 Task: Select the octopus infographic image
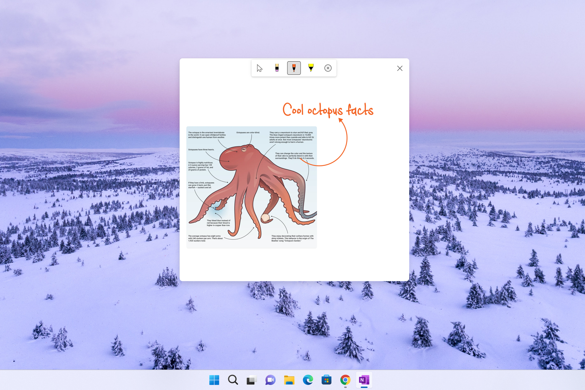pos(251,187)
